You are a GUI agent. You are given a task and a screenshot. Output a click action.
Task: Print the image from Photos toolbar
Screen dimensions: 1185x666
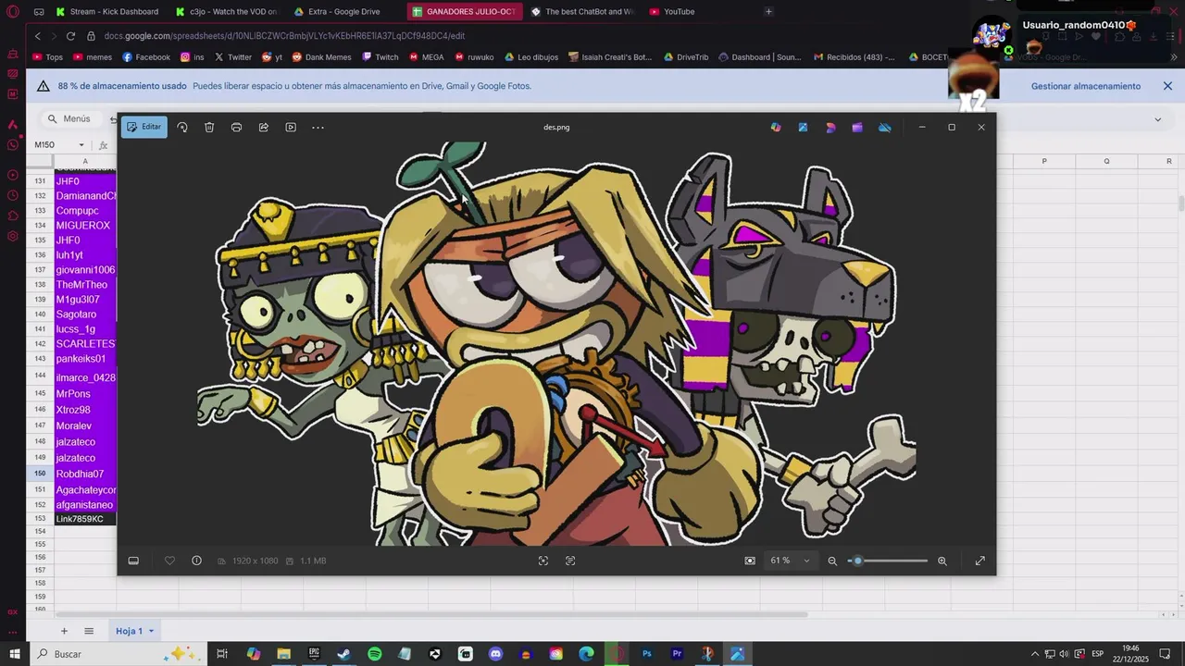pos(236,127)
